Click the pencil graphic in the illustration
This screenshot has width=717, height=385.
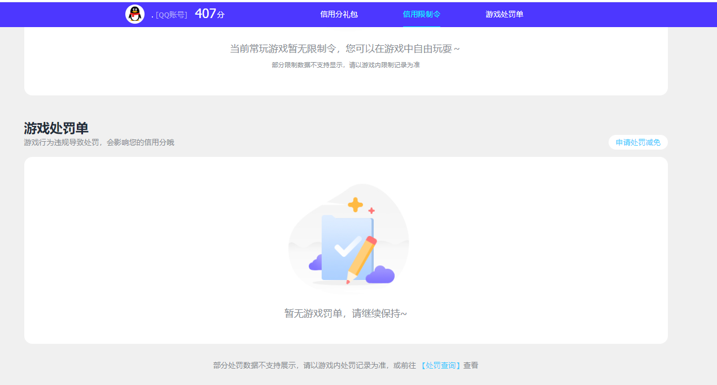pyautogui.click(x=361, y=257)
